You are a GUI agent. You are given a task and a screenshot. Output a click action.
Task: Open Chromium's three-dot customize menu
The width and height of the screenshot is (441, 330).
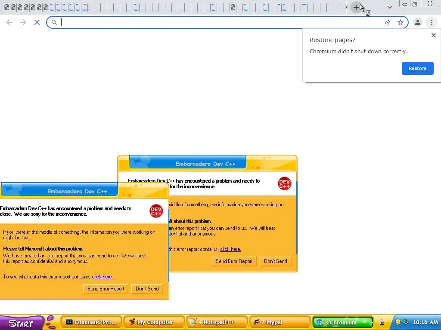432,22
